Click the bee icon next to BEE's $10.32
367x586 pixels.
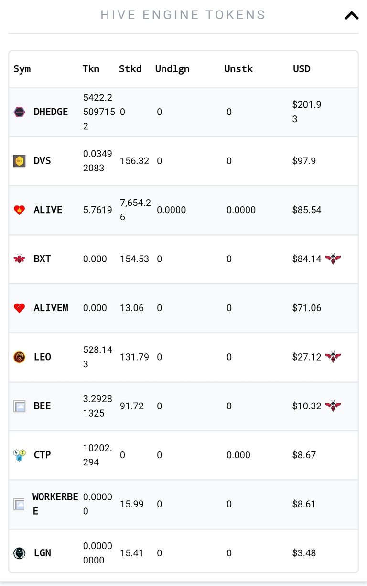[333, 406]
